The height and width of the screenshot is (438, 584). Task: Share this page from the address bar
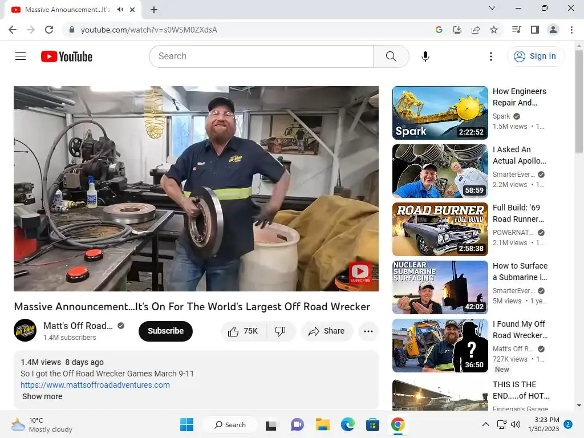[476, 30]
